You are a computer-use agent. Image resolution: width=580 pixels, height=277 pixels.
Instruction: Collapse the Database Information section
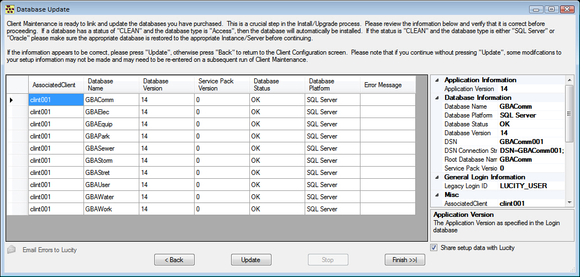(x=437, y=98)
